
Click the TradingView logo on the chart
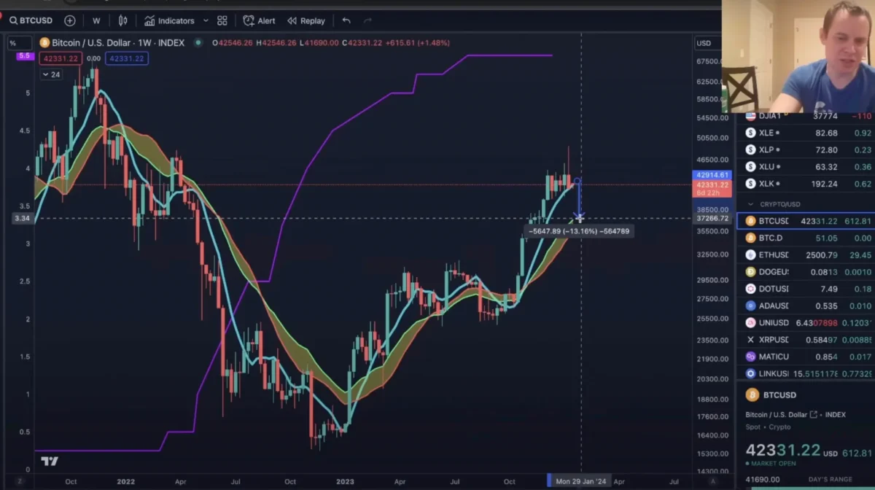50,461
